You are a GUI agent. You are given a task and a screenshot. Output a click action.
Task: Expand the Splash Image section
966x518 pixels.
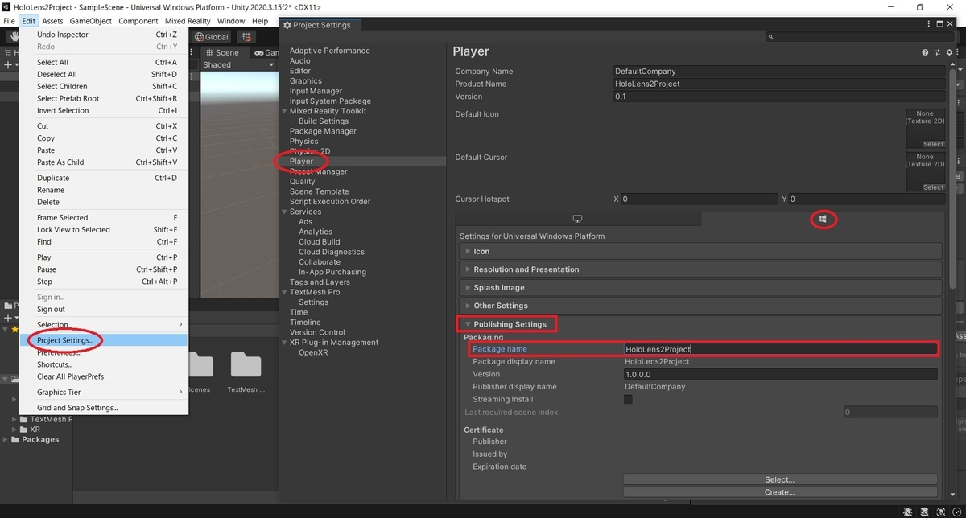(699, 287)
